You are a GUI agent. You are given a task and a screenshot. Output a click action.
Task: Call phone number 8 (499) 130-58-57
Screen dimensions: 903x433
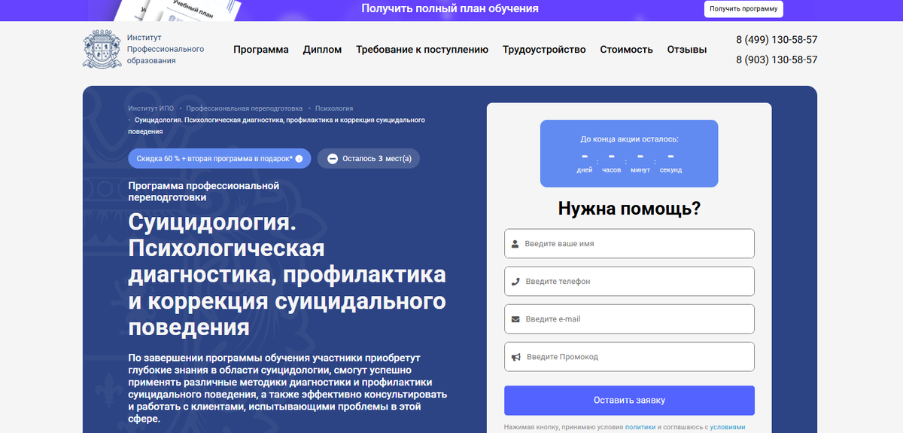coord(777,40)
